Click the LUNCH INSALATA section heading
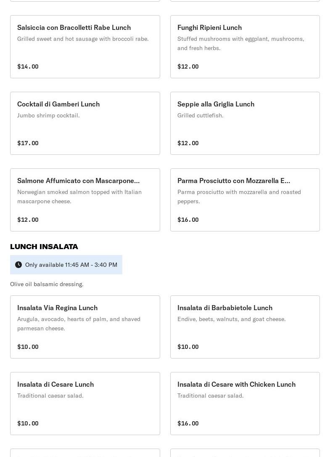The width and height of the screenshot is (330, 457). point(44,247)
